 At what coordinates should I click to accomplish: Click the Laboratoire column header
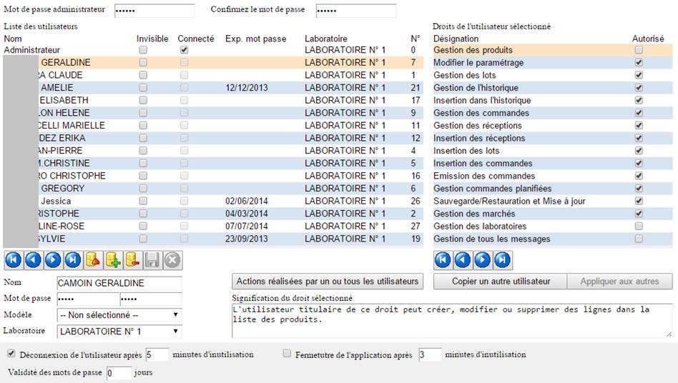(x=326, y=39)
